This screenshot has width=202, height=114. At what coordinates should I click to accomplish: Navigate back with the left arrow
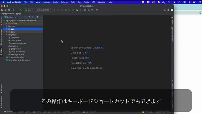[x=14, y=10]
